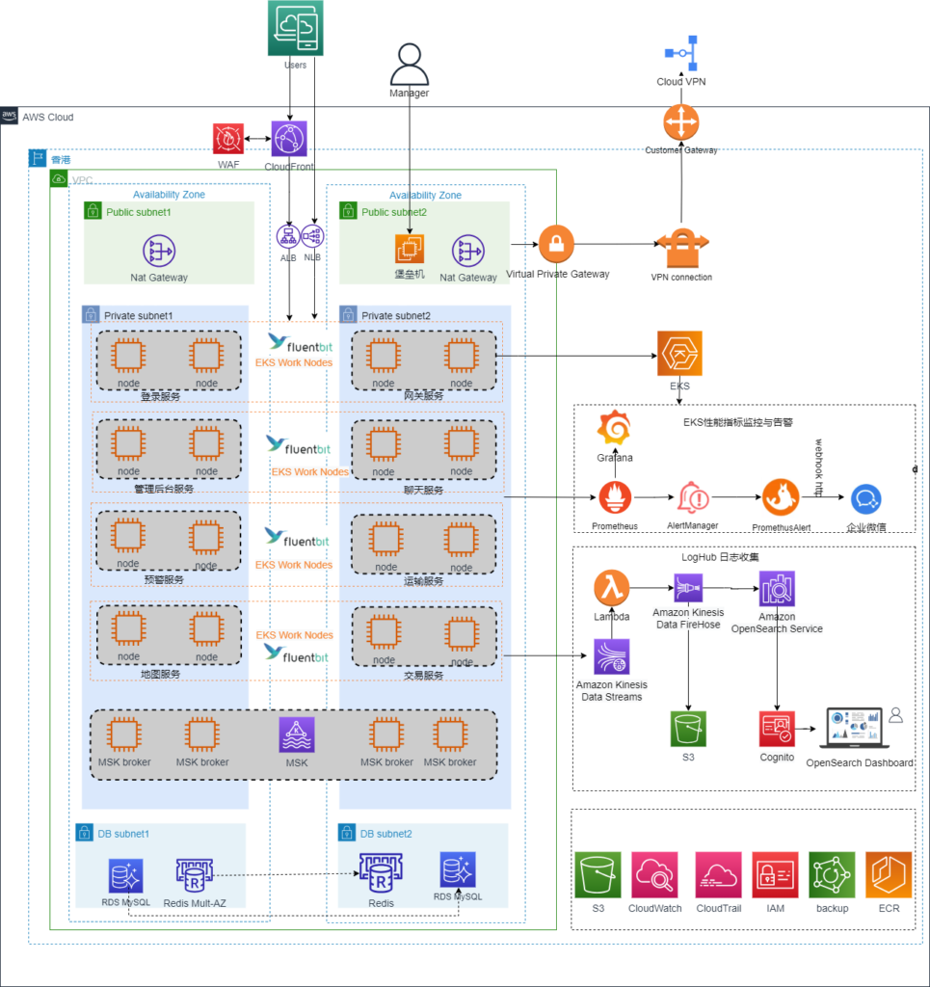Click the '管理后台服务' label
Image resolution: width=930 pixels, height=987 pixels.
164,489
